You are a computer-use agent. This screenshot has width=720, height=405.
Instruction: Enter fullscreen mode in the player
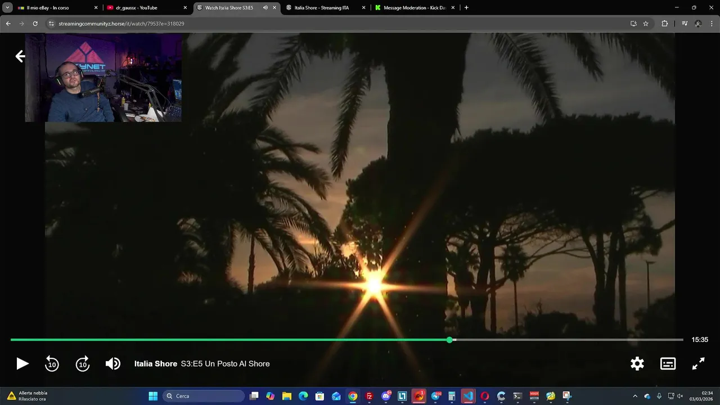[x=698, y=364]
